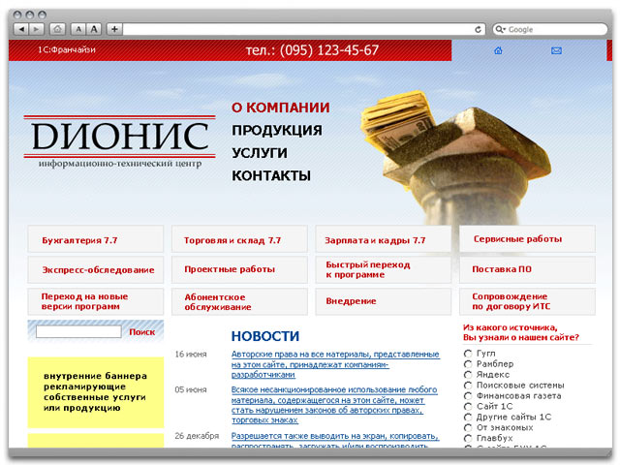Open the 26 декабря news link
This screenshot has width=620, height=465.
[x=335, y=441]
